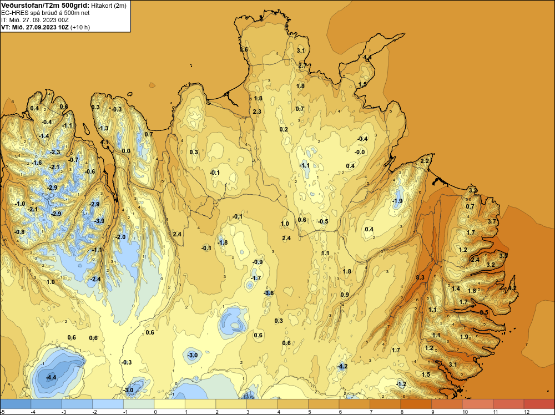Screen dimensions: 555x415
Task: Click the -1.3 temperature label
Action: click(103, 128)
